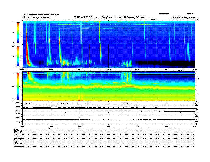Click the TNR vertical axis label
This screenshot has width=210, height=162.
point(21,90)
